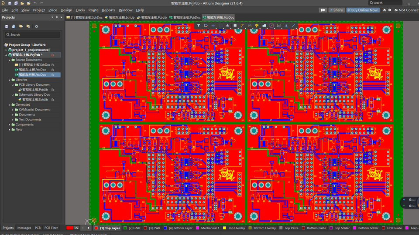Choose the Place Keepout tool
The image size is (419, 235).
click(271, 26)
